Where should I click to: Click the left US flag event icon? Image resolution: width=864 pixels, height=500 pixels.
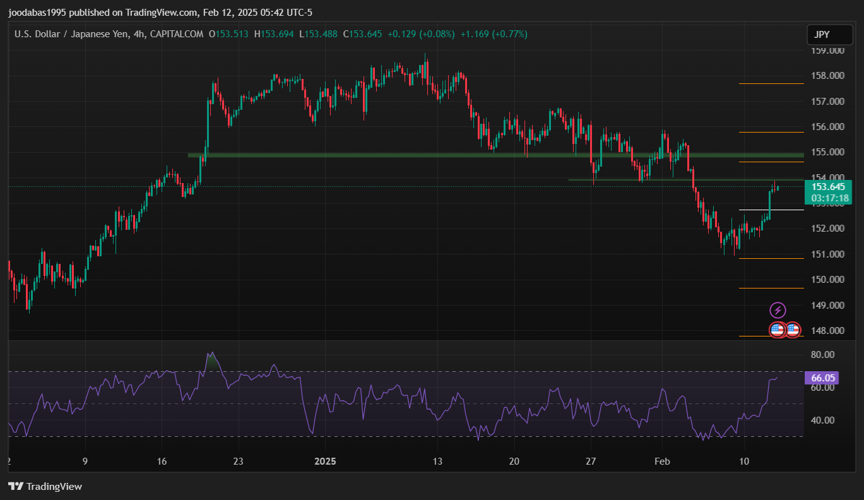(x=777, y=330)
